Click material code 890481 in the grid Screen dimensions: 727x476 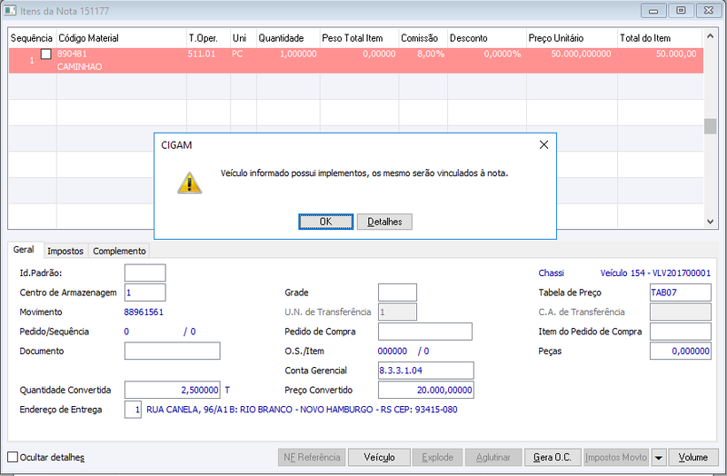[x=72, y=54]
